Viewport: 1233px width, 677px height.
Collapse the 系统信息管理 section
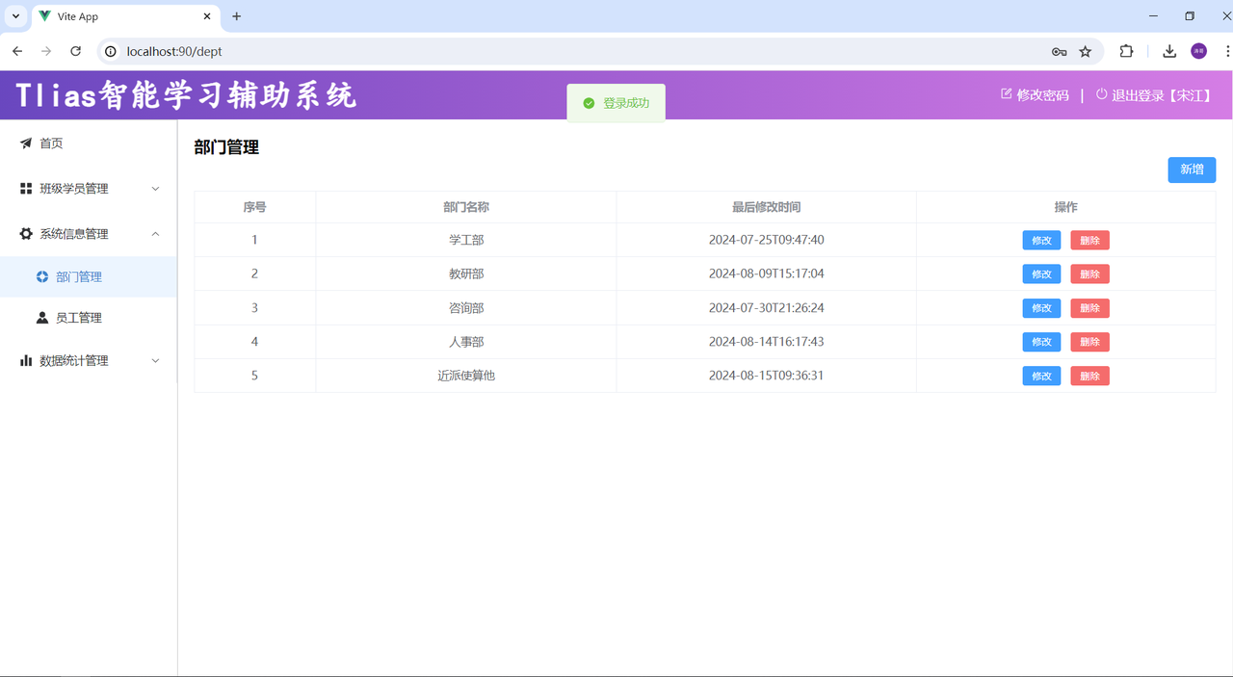coord(156,233)
